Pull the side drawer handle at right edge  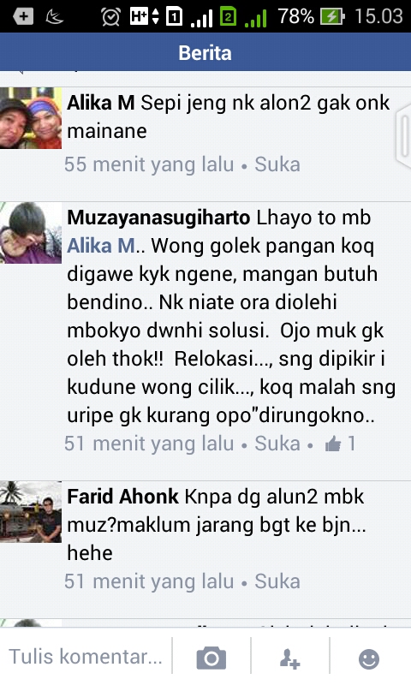pyautogui.click(x=402, y=136)
